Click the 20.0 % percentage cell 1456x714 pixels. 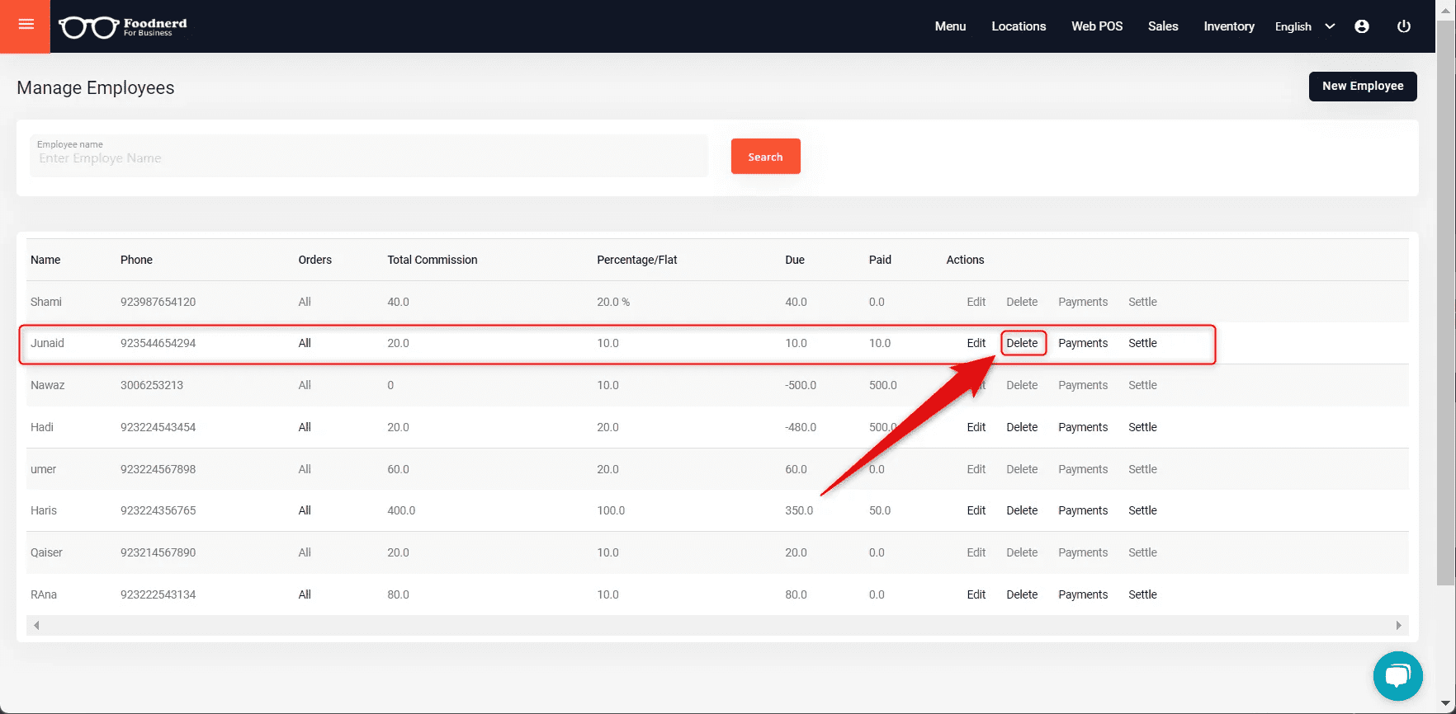(613, 302)
